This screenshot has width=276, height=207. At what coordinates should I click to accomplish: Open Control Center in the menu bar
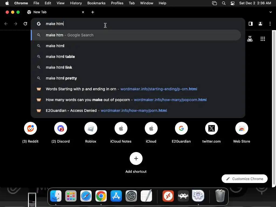[x=233, y=3]
